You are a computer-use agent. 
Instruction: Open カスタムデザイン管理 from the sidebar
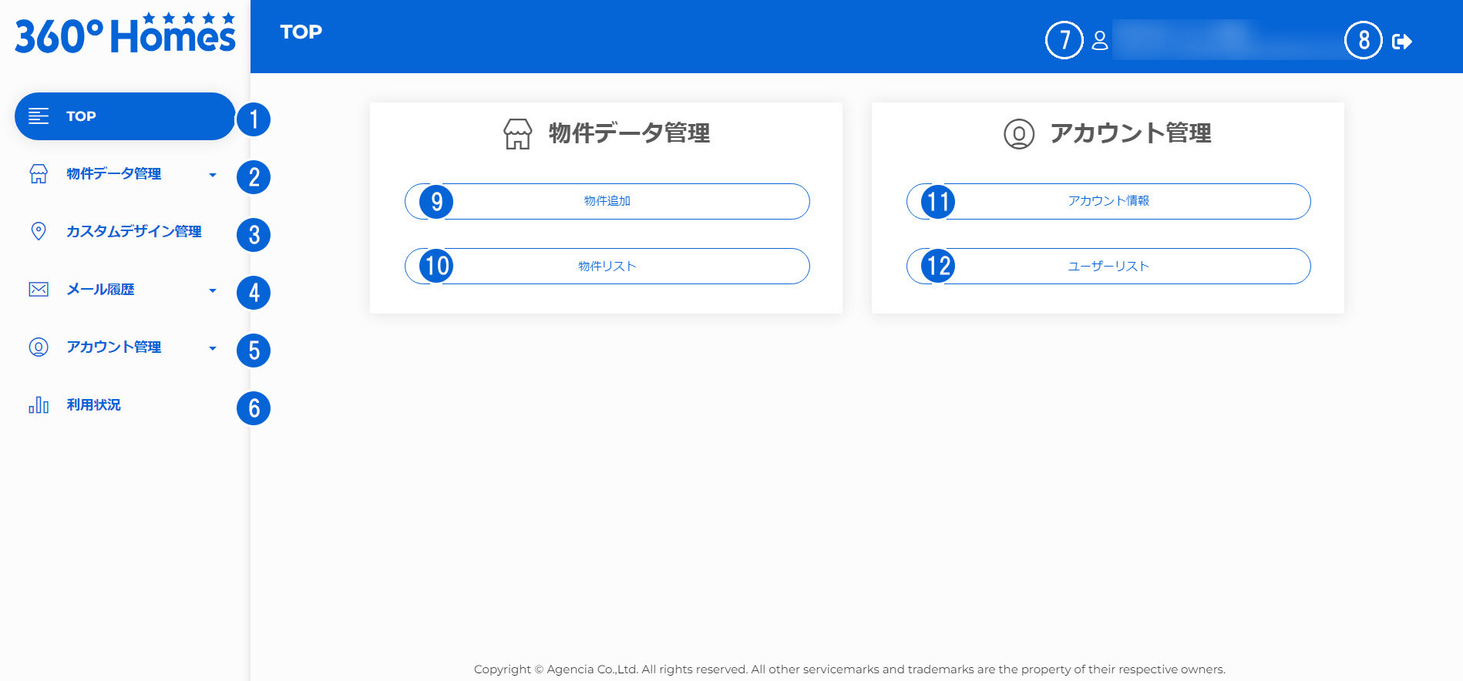(133, 232)
